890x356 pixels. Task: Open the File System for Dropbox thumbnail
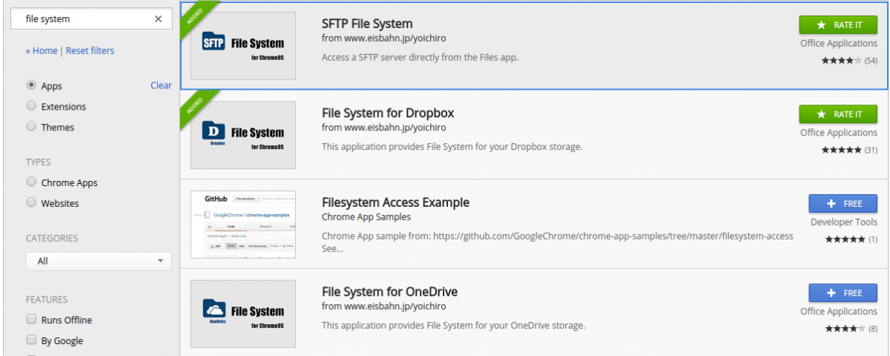click(243, 135)
